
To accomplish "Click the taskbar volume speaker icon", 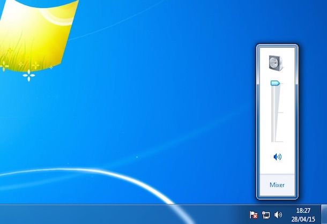I will point(278,214).
